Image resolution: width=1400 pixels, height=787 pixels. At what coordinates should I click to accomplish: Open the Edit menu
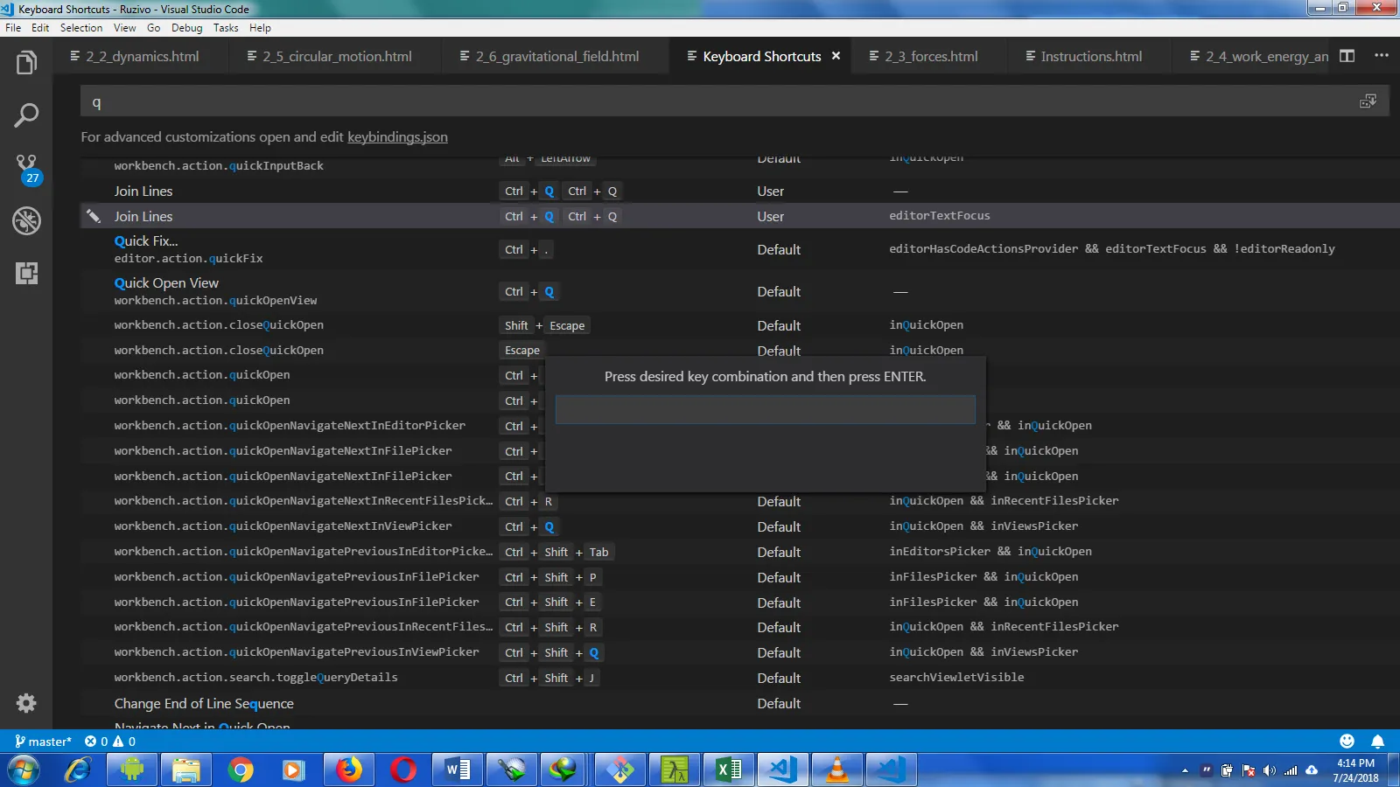tap(40, 28)
